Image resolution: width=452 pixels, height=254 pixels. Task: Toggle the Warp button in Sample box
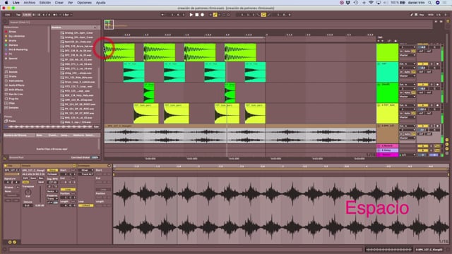click(x=52, y=170)
